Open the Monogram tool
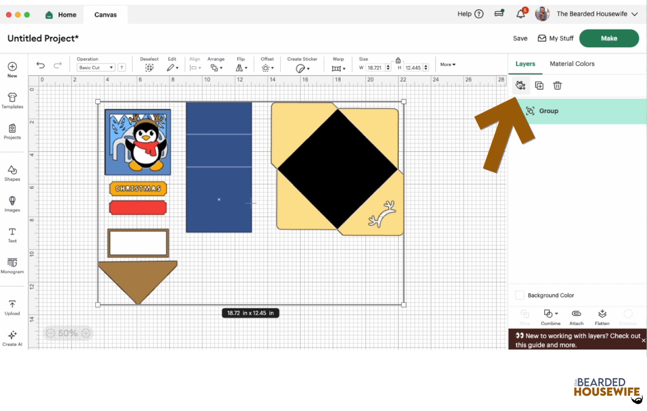Screen dimensions: 647x411 [12, 266]
